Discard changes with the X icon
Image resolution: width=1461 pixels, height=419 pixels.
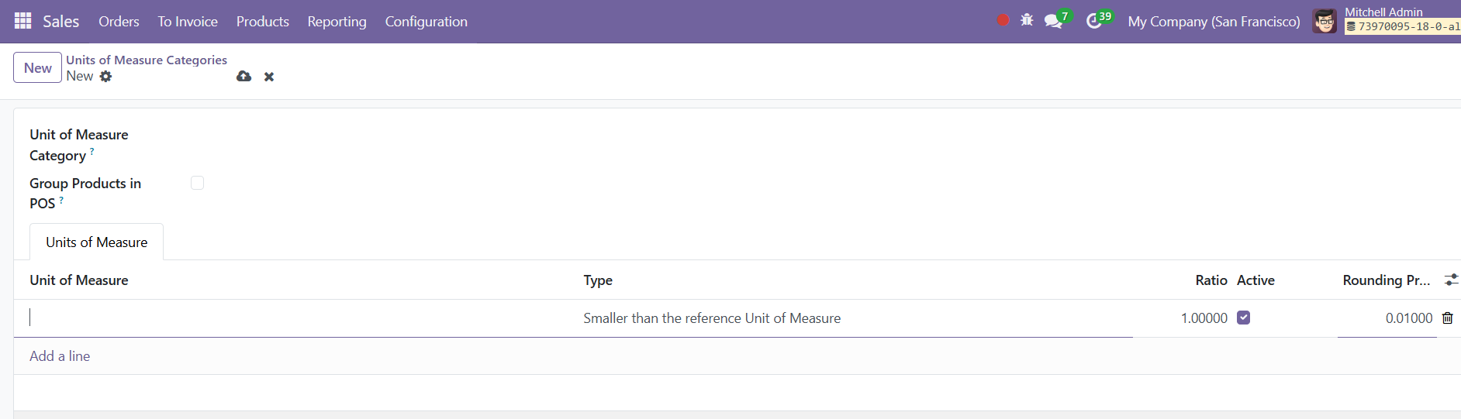coord(269,77)
